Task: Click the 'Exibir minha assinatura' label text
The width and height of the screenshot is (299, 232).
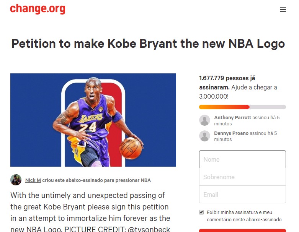Action: click(244, 216)
